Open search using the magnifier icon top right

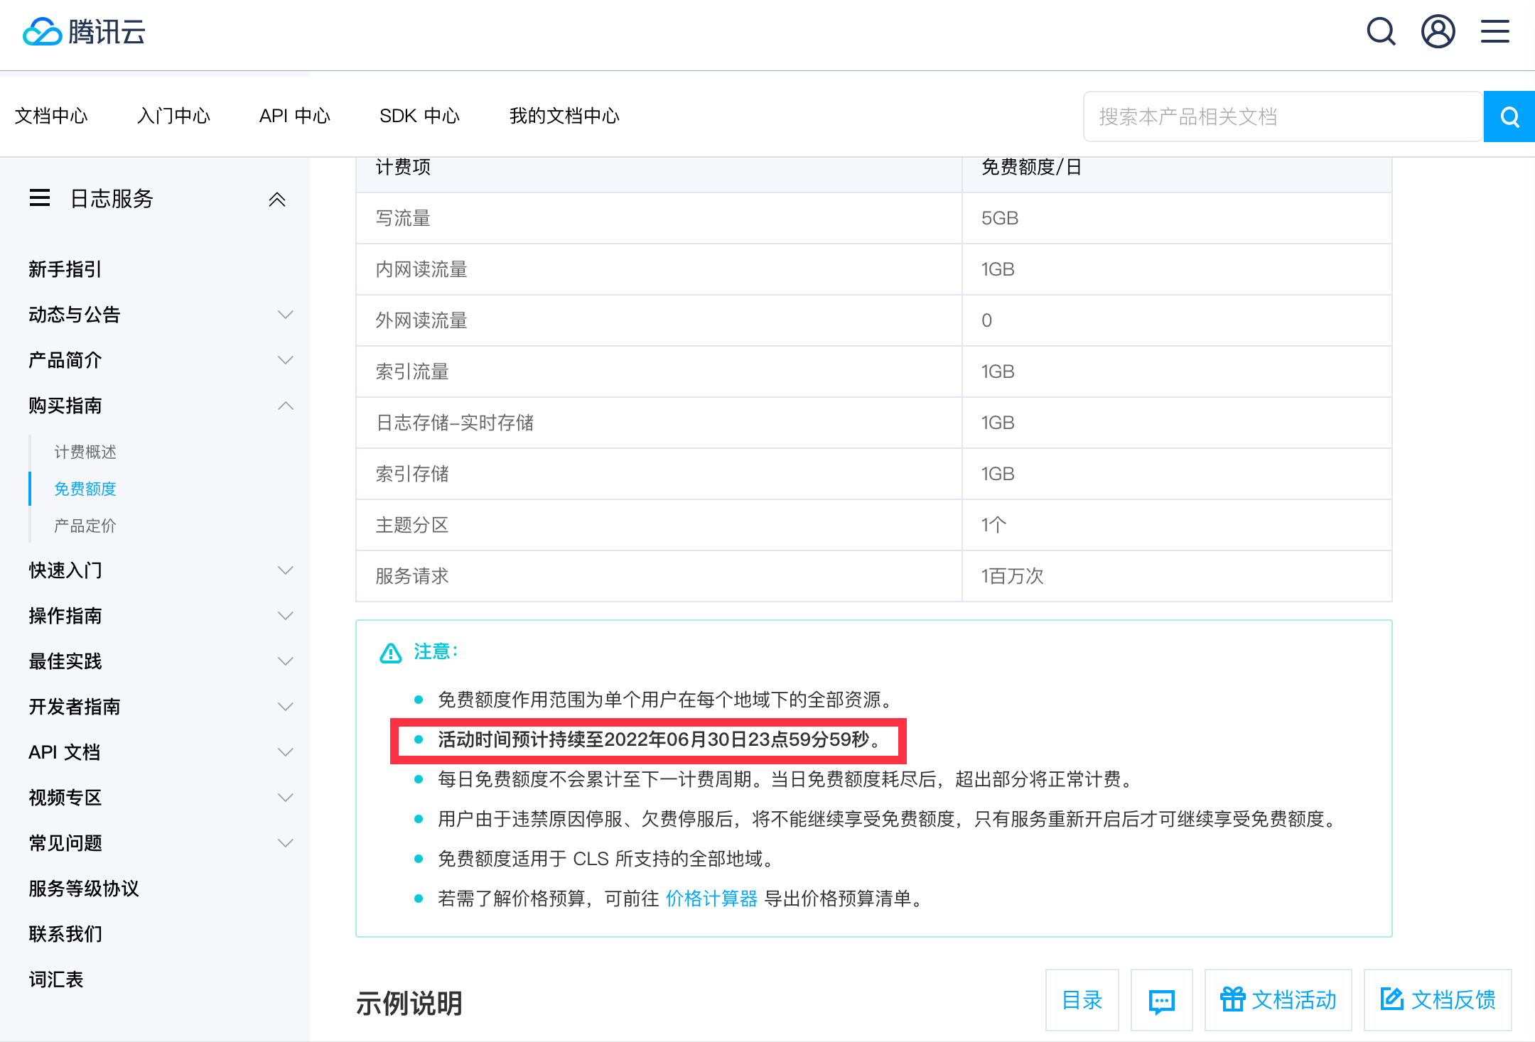[1381, 31]
